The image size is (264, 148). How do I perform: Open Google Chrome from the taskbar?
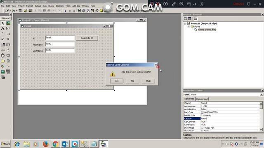pyautogui.click(x=55, y=144)
